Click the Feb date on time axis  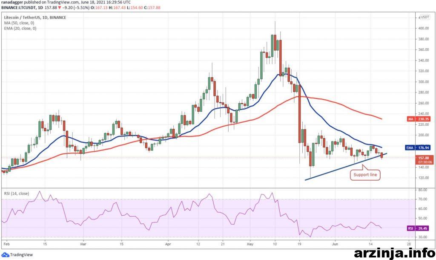(x=6, y=244)
